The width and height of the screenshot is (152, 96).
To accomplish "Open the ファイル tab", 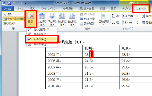I will pyautogui.click(x=7, y=9).
